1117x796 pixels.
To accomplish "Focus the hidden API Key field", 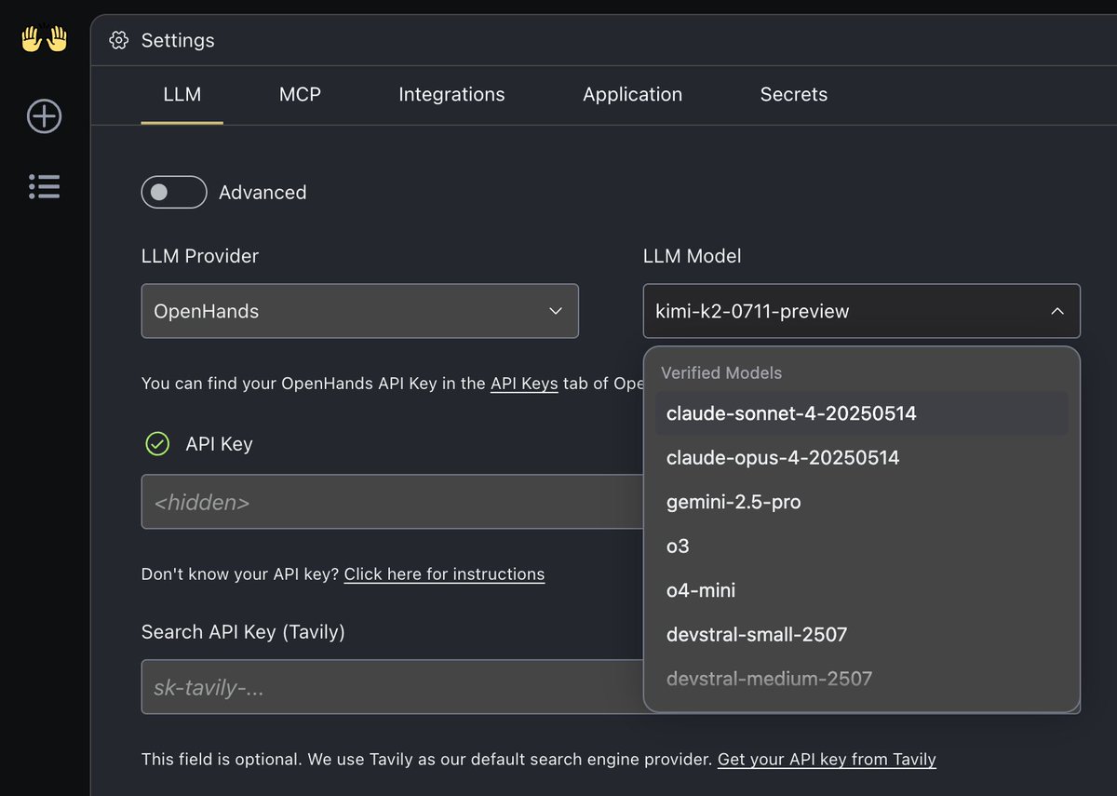I will click(392, 502).
